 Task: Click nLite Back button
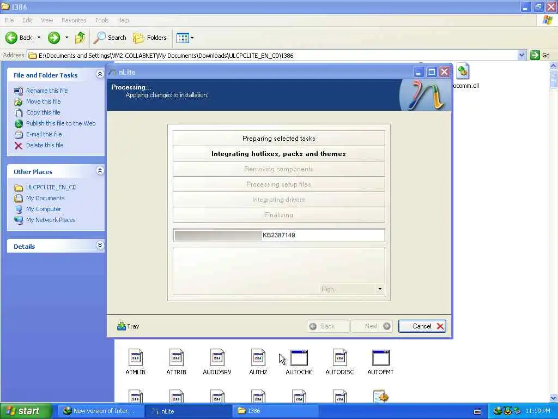pyautogui.click(x=327, y=326)
